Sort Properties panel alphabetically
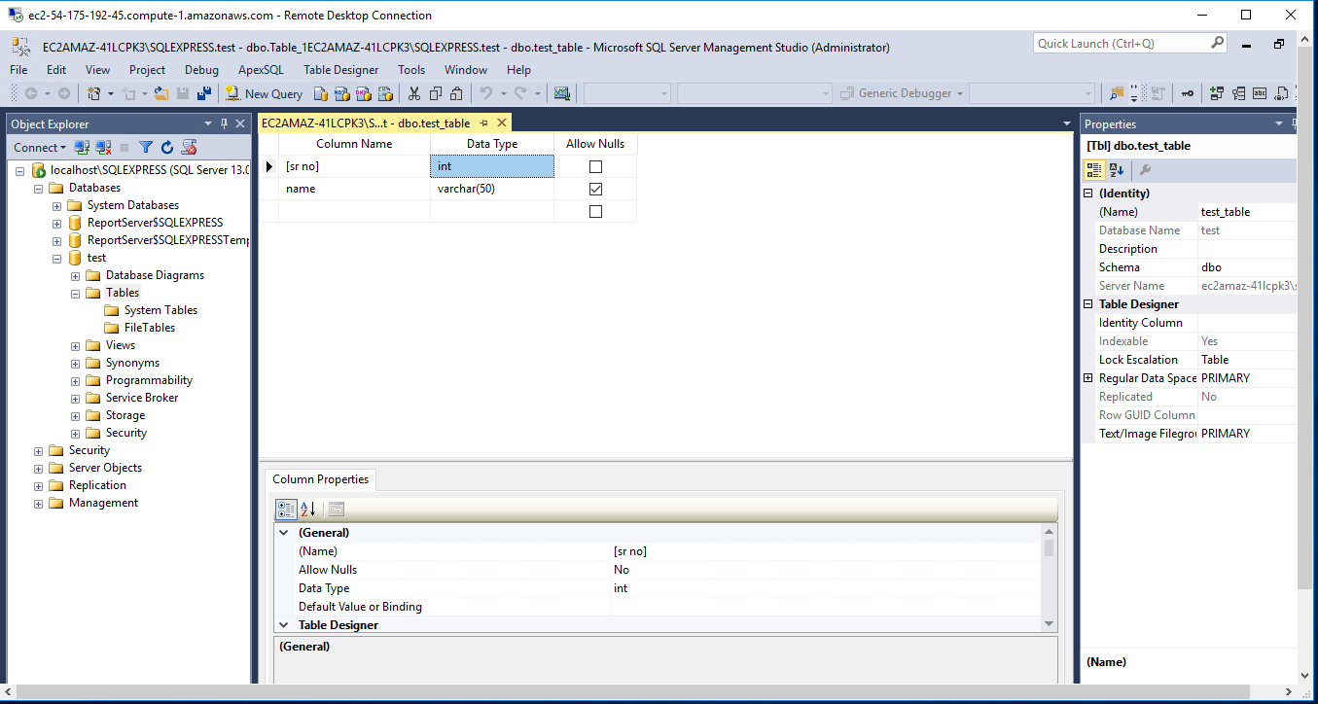1318x704 pixels. (x=1116, y=170)
